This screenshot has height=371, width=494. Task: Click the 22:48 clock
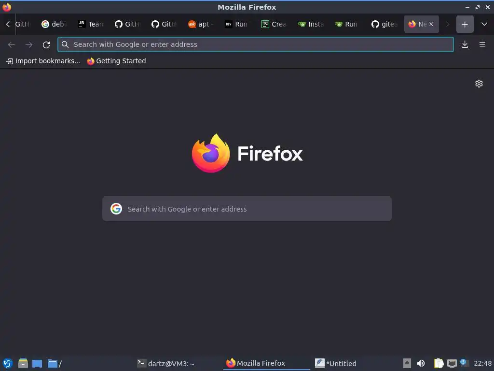[x=482, y=363]
